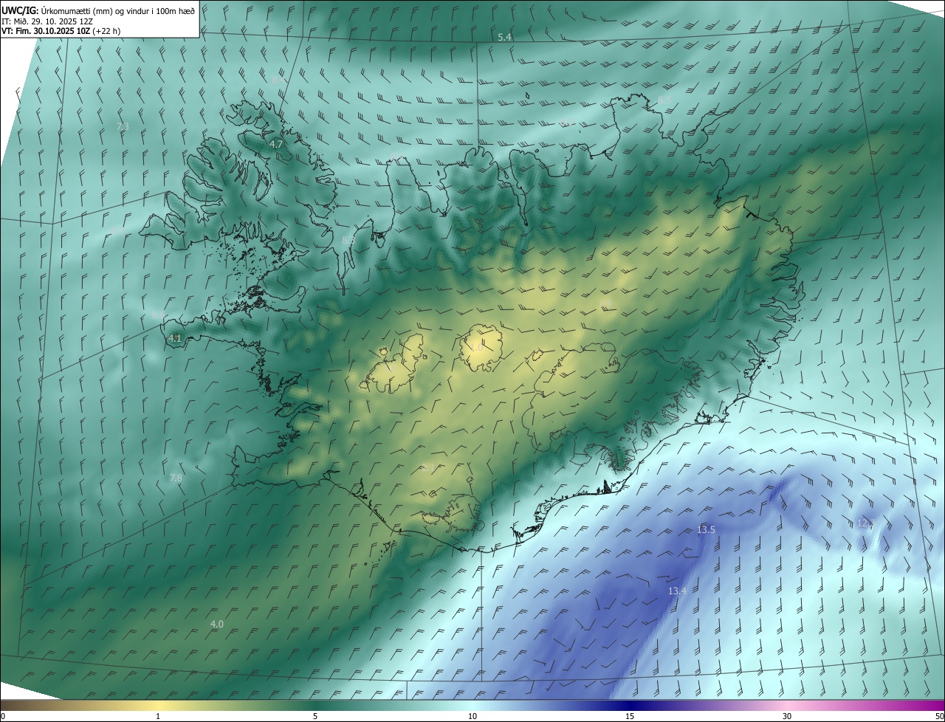Click the 10 tick on the colorbar
The width and height of the screenshot is (945, 722).
[x=472, y=716]
